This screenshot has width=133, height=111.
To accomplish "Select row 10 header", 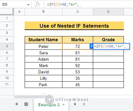I will pyautogui.click(x=7, y=78).
